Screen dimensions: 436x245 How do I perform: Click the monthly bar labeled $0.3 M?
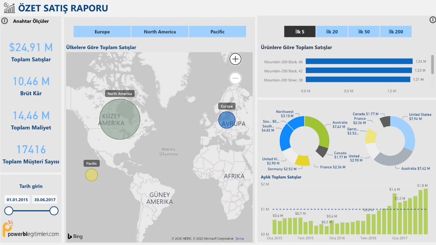point(327,230)
